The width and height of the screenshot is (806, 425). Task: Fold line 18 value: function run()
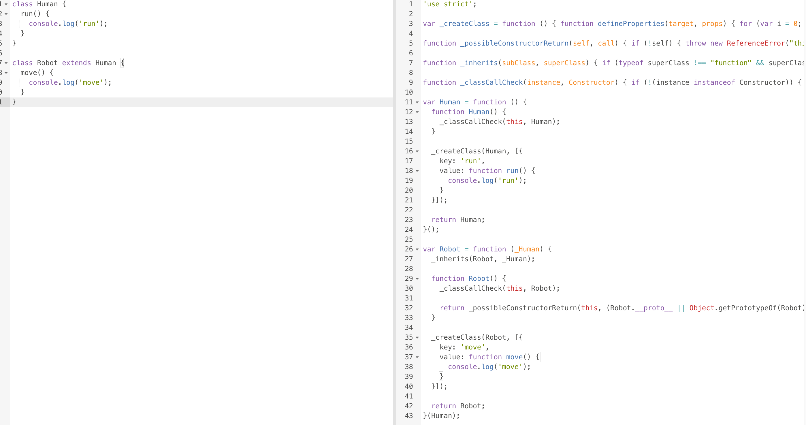[x=417, y=171]
